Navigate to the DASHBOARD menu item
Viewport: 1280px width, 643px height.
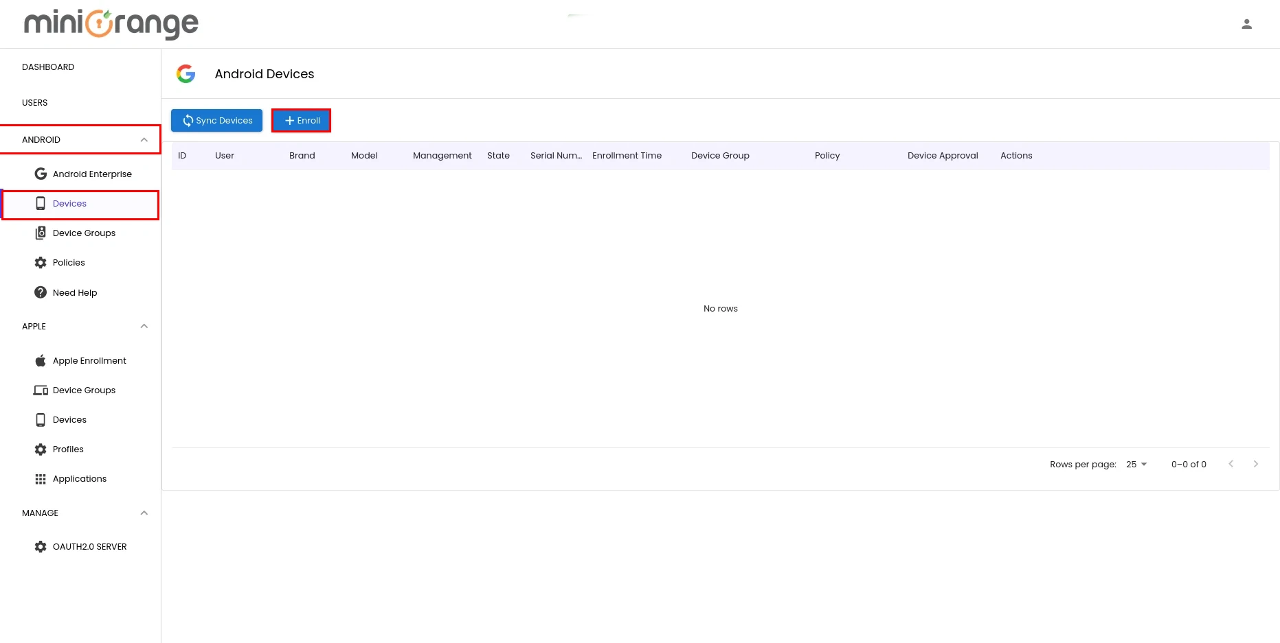[48, 67]
